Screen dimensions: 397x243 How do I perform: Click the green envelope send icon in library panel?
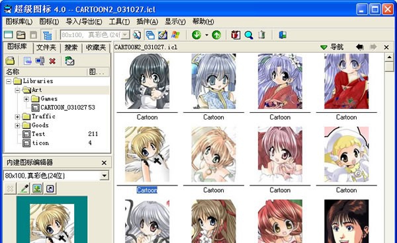click(69, 61)
